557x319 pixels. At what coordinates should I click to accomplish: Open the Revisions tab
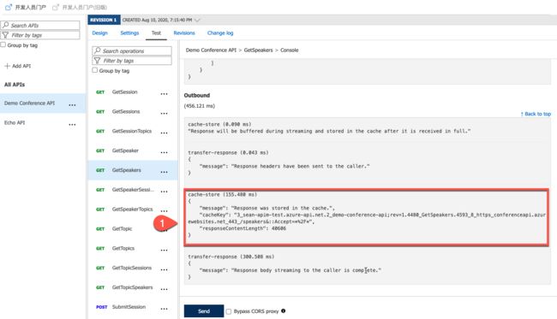184,32
